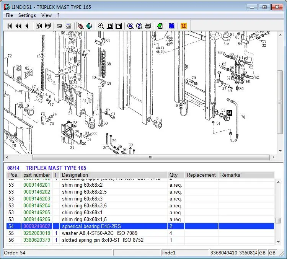Screen dimensions: 287x259
Task: Select the washer A8,4-ST50-A2C row
Action: [140, 233]
